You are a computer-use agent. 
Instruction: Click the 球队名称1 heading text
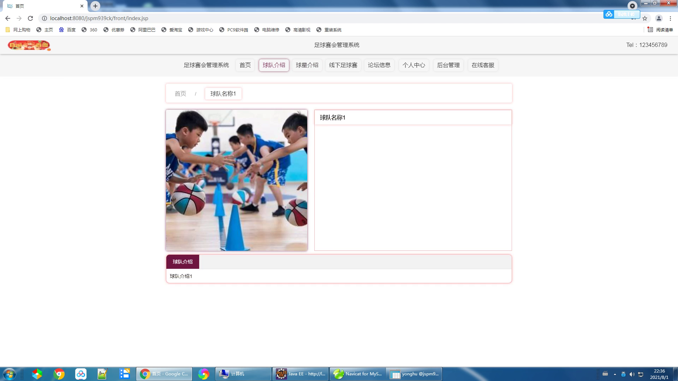click(x=333, y=117)
